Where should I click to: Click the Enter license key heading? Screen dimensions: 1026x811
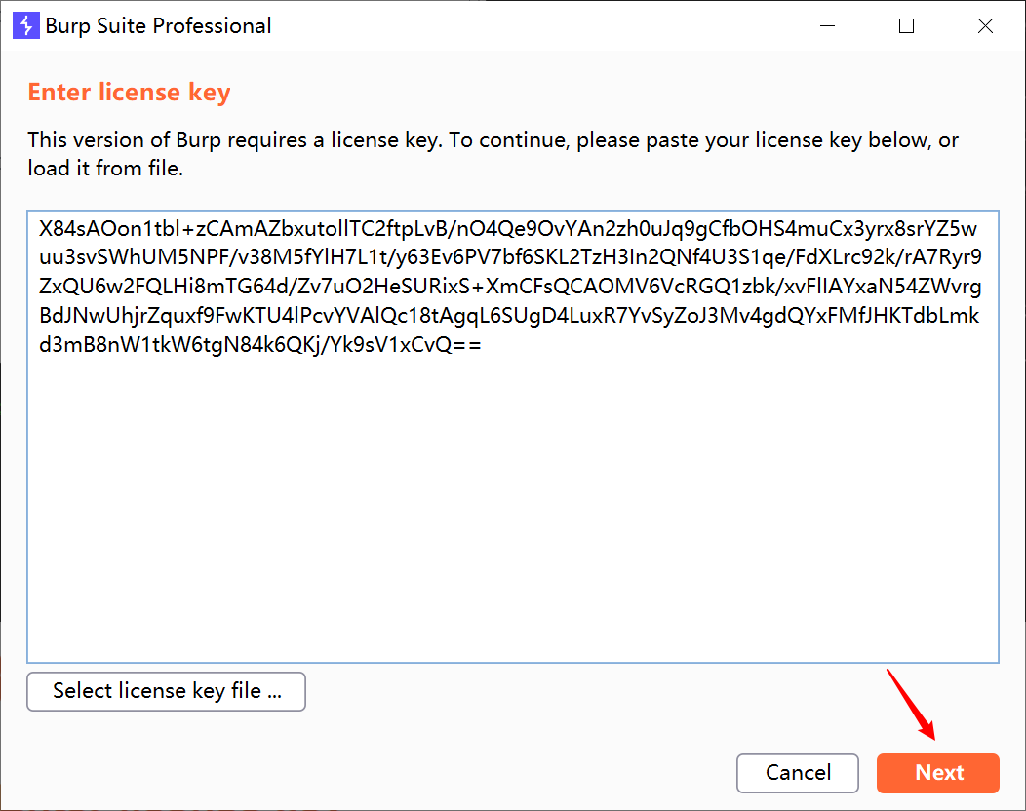point(129,93)
